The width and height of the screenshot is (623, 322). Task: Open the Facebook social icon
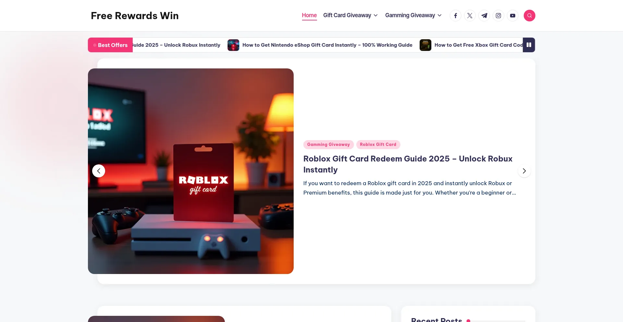(x=456, y=16)
